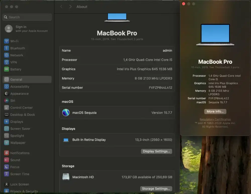Click the Built-in Retina Display label

click(x=89, y=140)
